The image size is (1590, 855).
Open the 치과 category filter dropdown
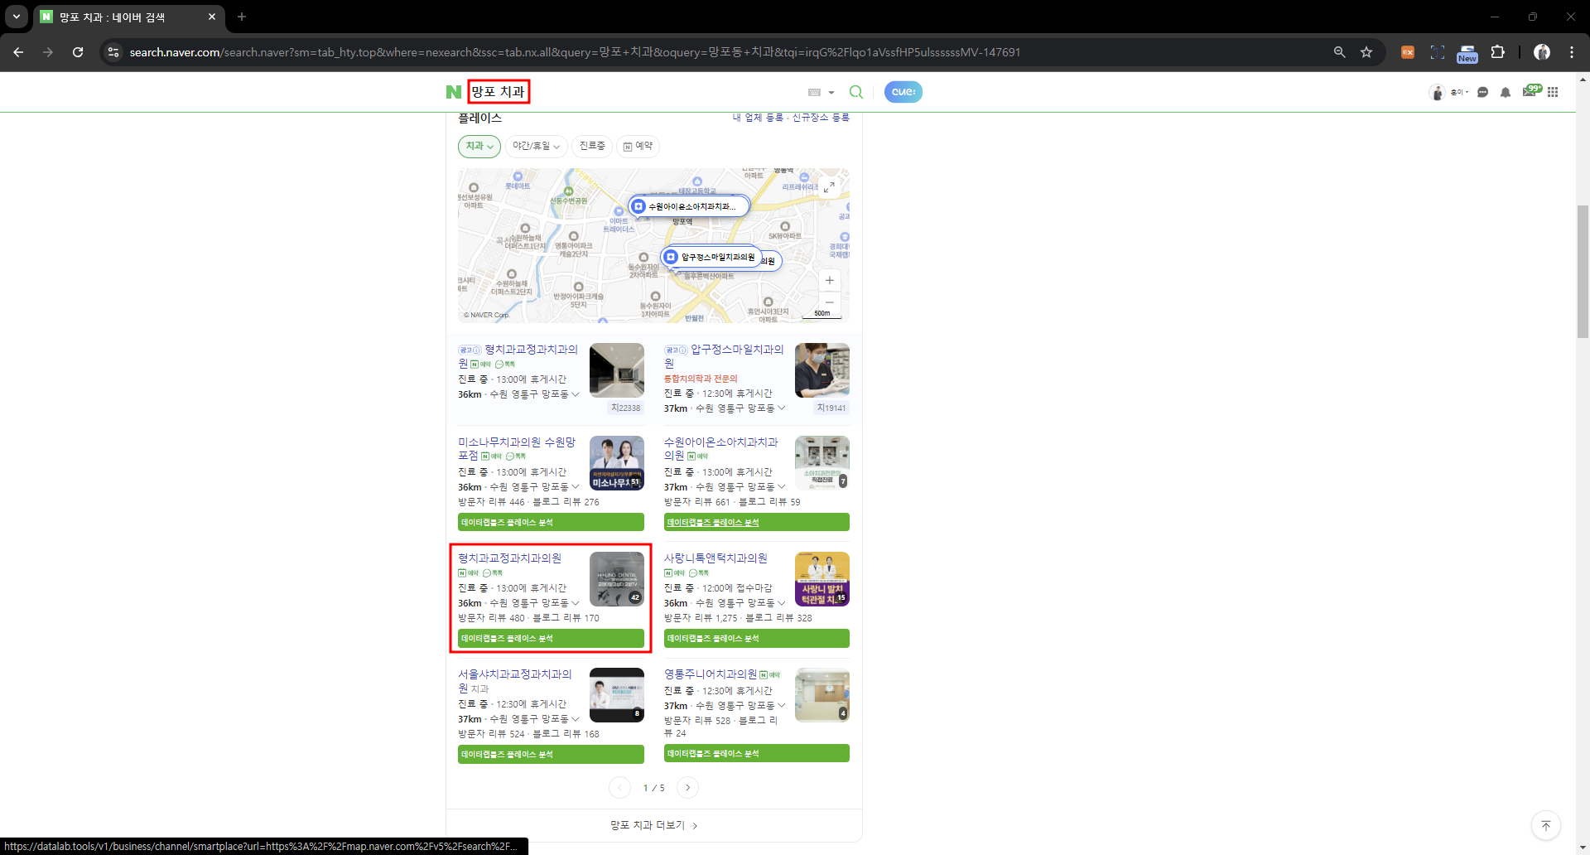479,146
